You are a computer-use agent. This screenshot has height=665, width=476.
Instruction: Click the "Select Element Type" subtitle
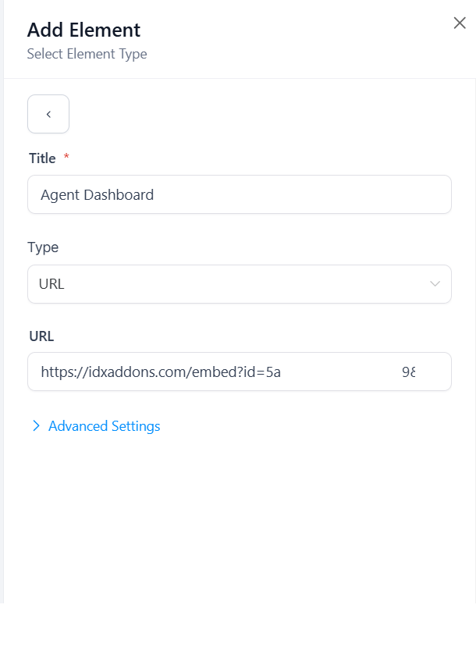point(87,54)
